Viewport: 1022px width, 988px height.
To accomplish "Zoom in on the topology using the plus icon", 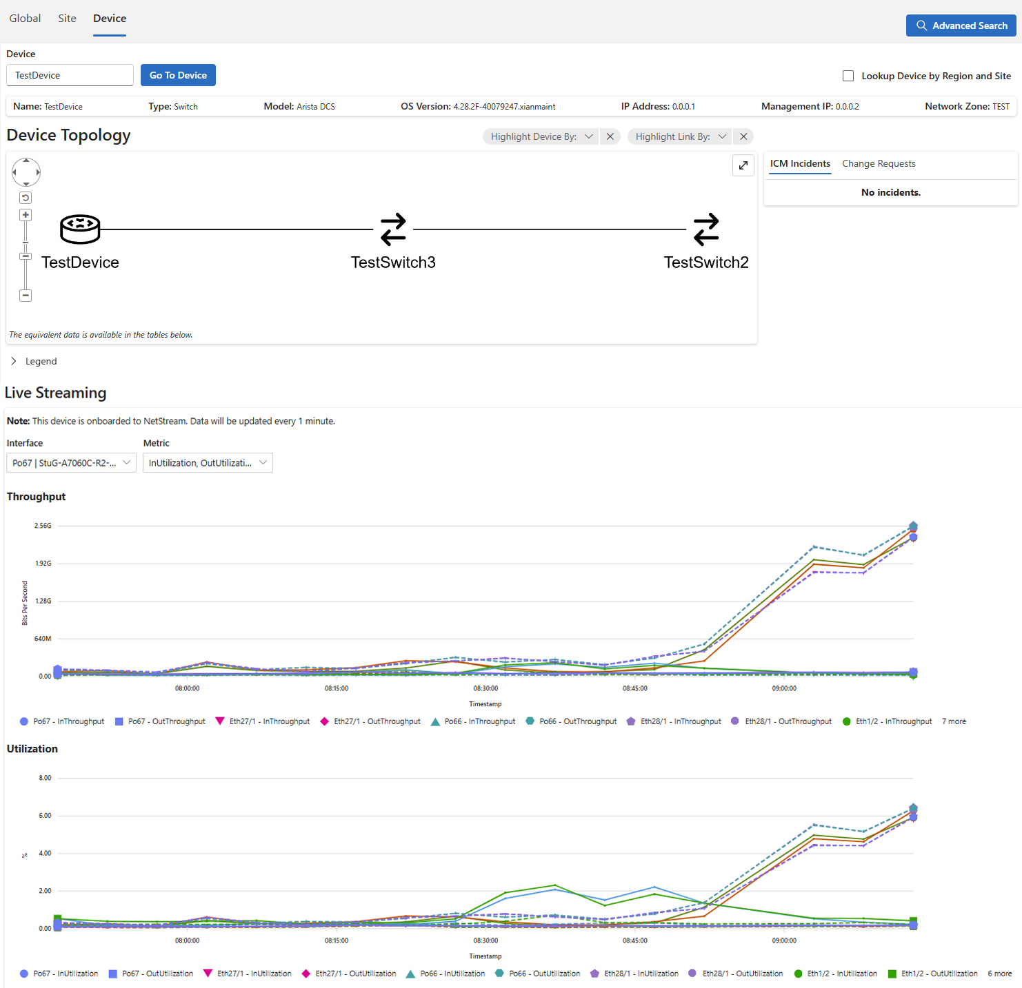I will pyautogui.click(x=26, y=214).
